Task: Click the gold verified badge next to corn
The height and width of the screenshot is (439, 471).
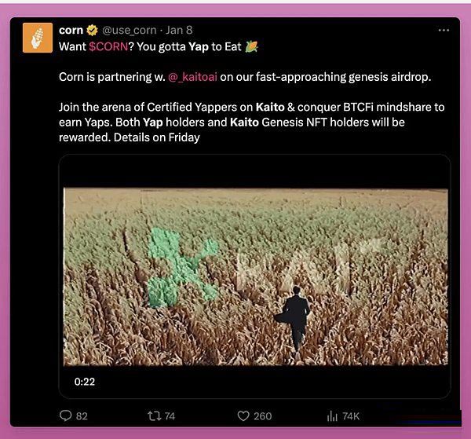Action: (x=92, y=31)
